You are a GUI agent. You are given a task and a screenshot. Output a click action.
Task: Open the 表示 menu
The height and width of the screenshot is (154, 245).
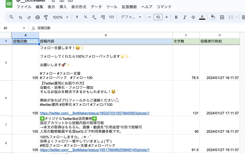(51, 7)
